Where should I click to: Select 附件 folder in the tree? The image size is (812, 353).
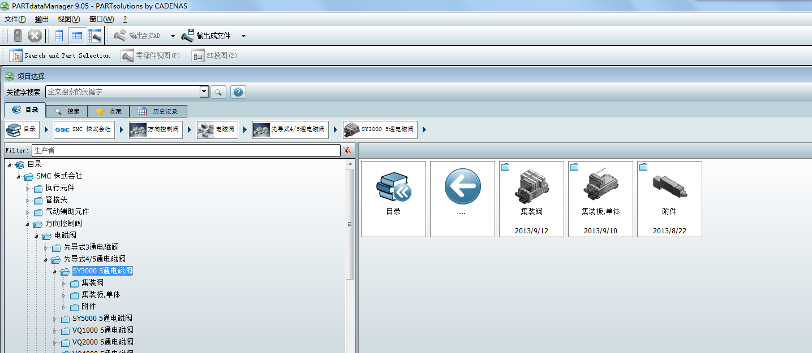pos(89,307)
